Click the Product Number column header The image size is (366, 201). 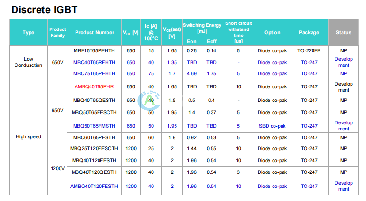point(94,33)
